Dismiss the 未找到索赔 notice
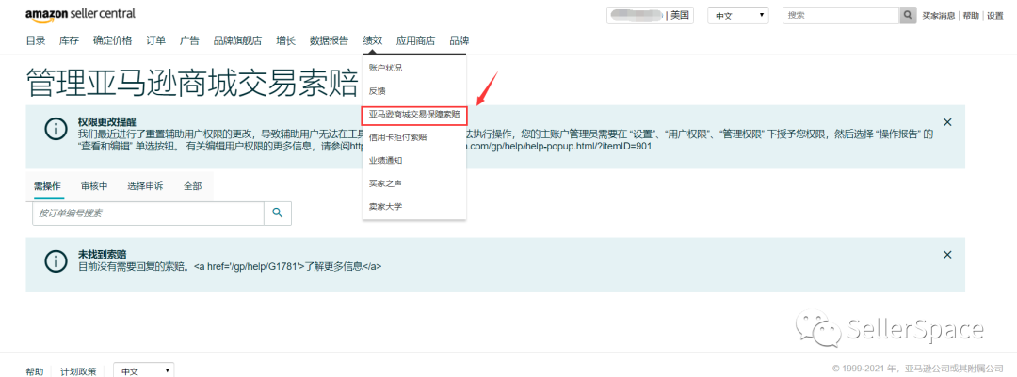1017x377 pixels. (x=947, y=255)
